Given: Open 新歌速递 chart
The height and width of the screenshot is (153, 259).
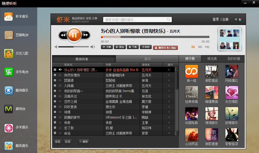Looking at the screenshot, I should click(212, 135).
